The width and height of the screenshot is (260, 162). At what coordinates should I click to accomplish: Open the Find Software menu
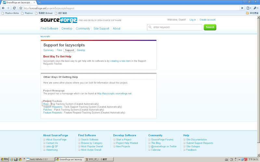tap(49, 29)
